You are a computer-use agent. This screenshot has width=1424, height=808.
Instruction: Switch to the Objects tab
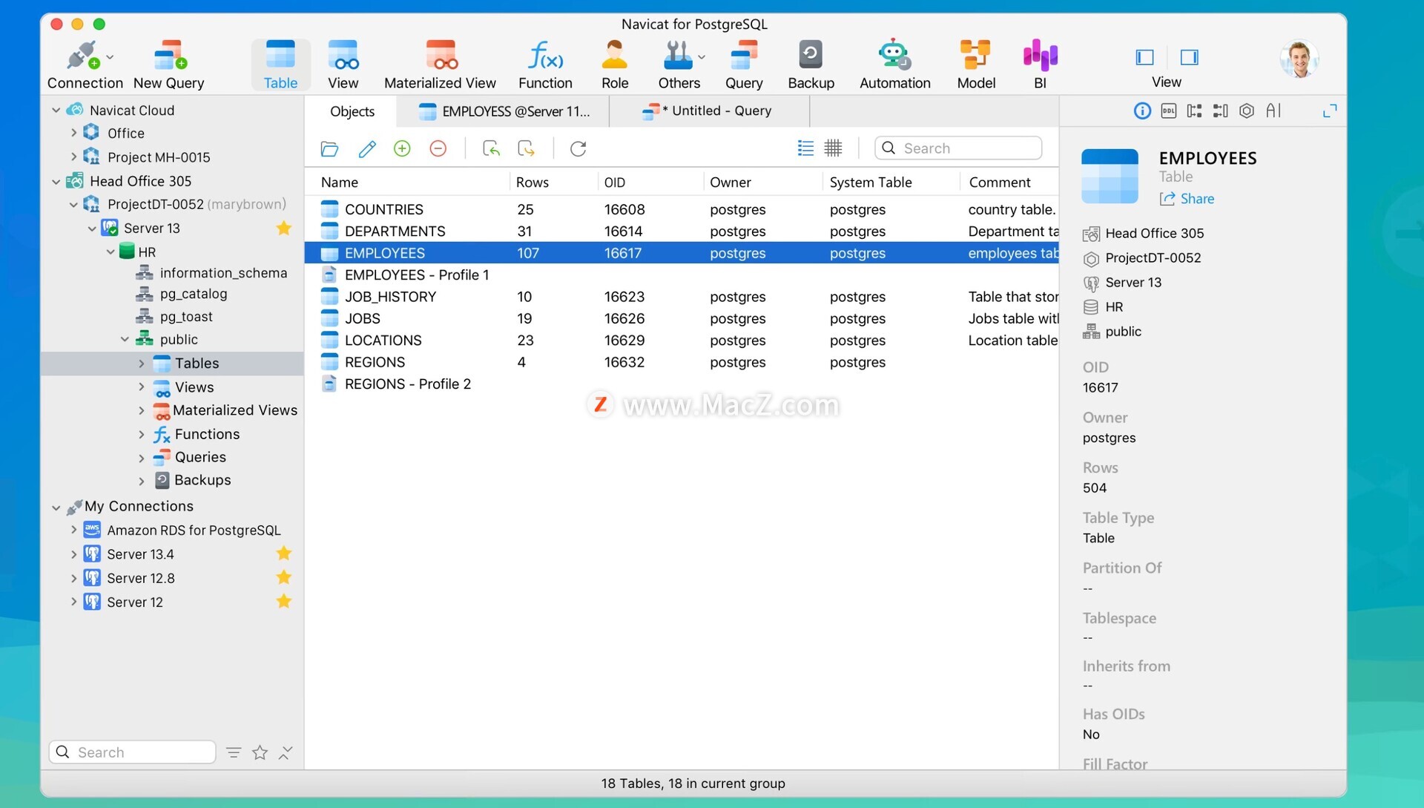352,111
